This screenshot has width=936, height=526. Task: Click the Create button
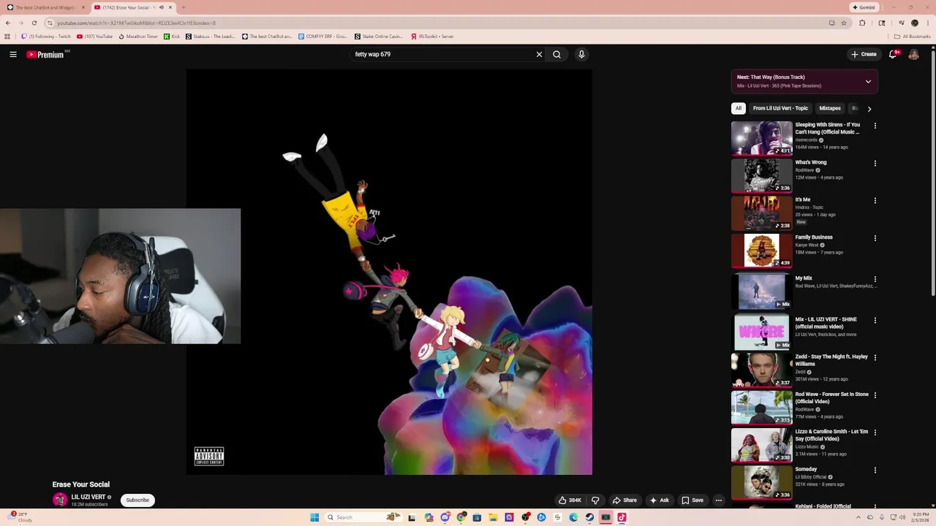click(864, 54)
